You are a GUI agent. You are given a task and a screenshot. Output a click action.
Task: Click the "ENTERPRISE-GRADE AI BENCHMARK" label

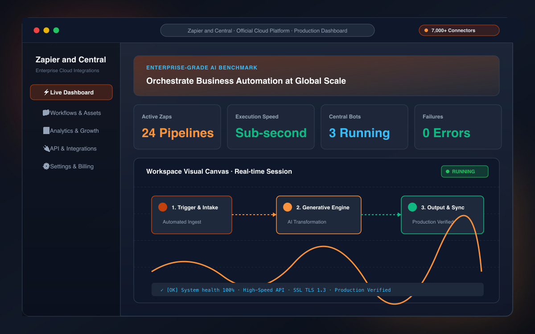click(202, 68)
